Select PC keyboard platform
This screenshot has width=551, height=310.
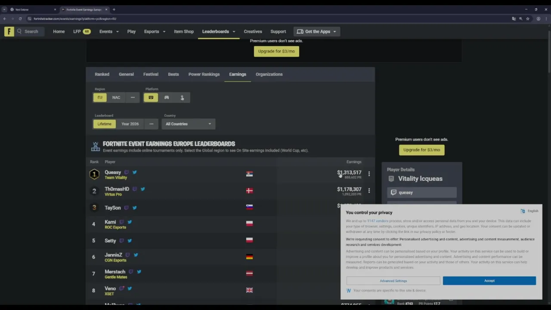tap(151, 98)
